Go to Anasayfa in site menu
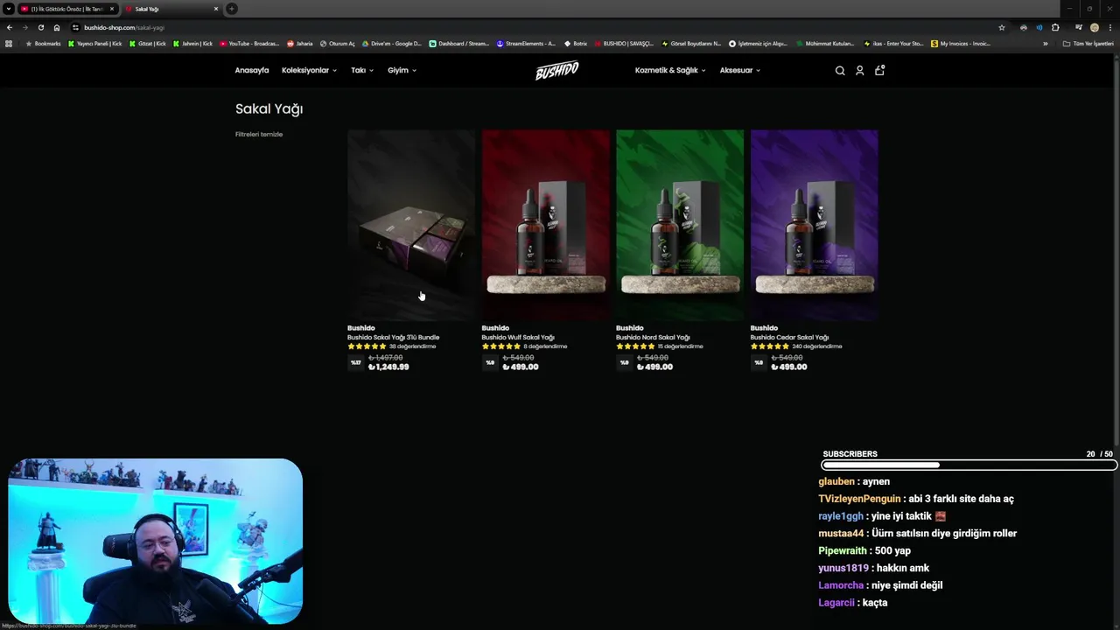This screenshot has height=630, width=1120. pos(252,71)
